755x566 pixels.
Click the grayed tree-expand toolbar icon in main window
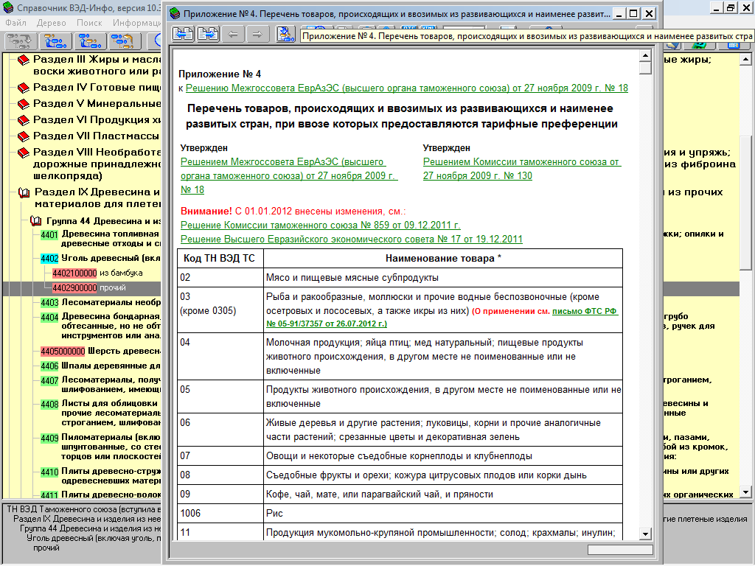[20, 41]
